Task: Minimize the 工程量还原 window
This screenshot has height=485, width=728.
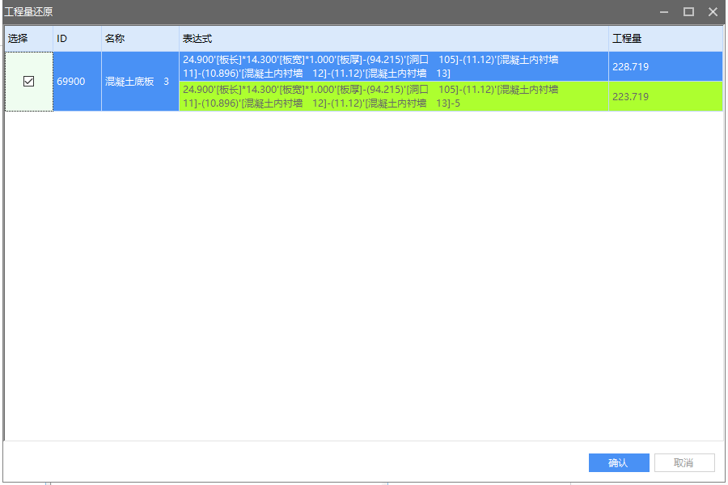Action: click(x=664, y=12)
